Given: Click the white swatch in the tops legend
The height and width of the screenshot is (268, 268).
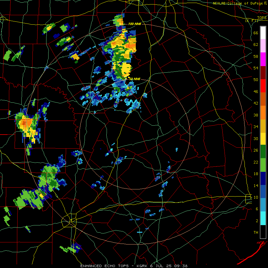Looking at the screenshot, I should (x=263, y=33).
